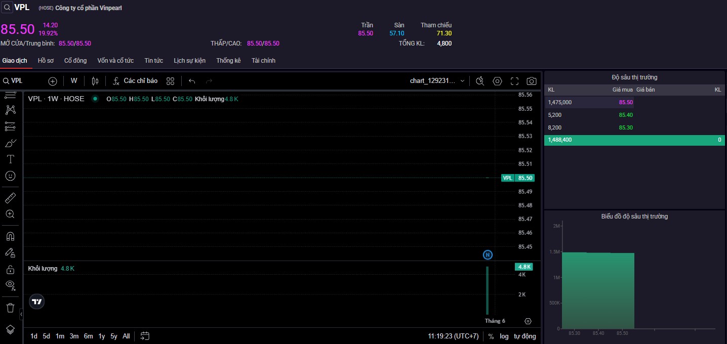
Task: Toggle log scale on chart
Action: tap(504, 336)
